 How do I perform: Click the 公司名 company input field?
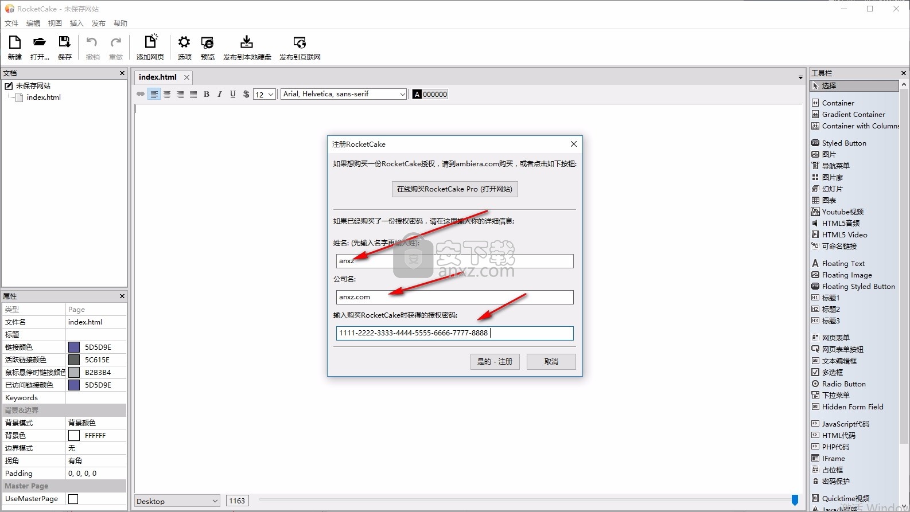coord(454,297)
